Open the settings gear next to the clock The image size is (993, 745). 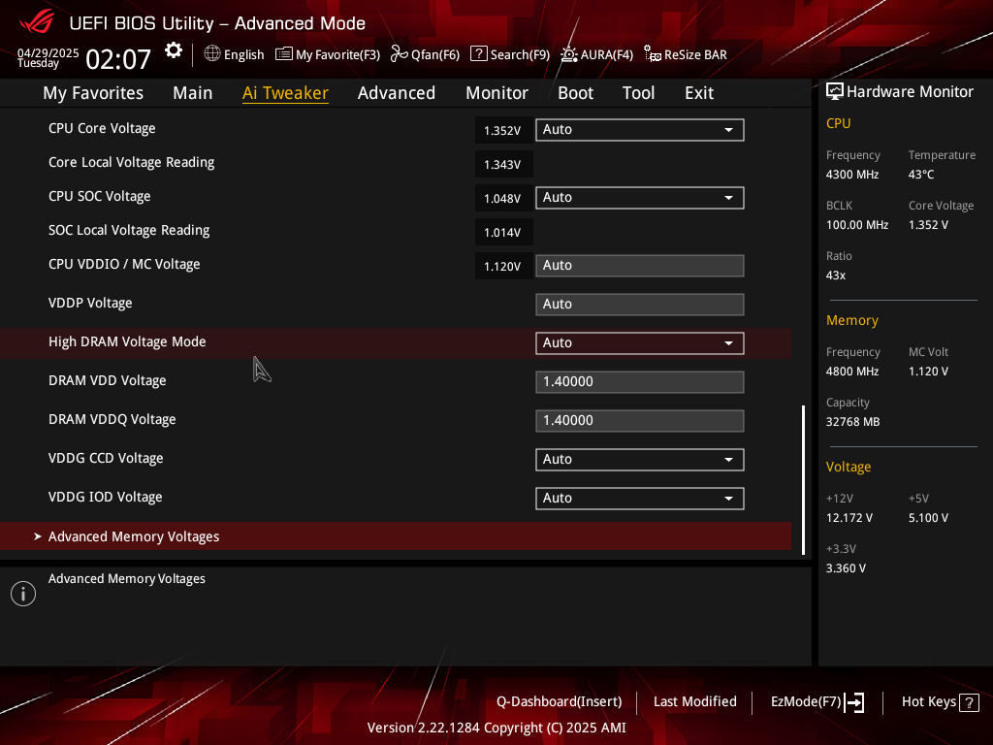[174, 50]
